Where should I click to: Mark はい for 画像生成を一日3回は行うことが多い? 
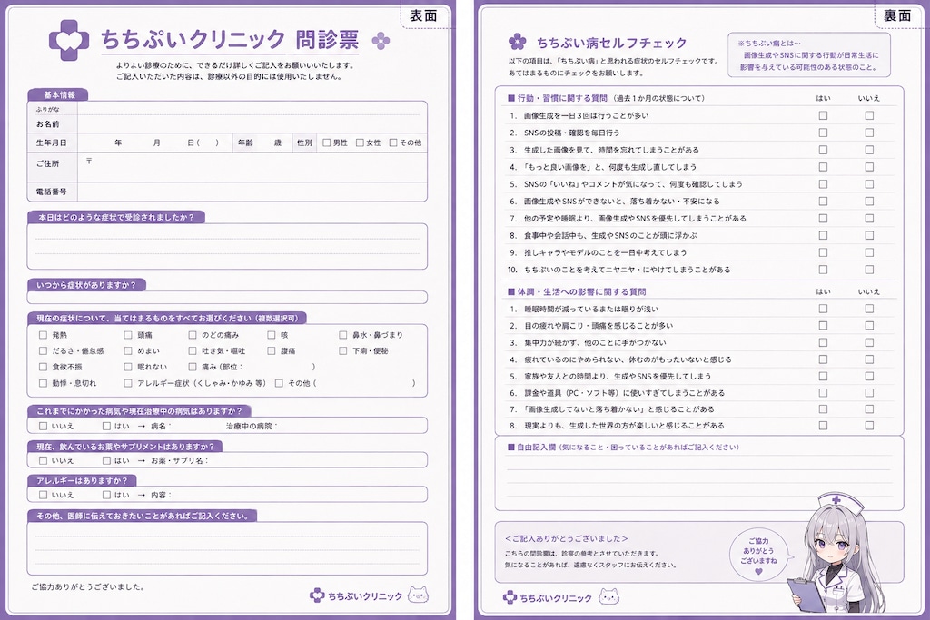tap(823, 115)
